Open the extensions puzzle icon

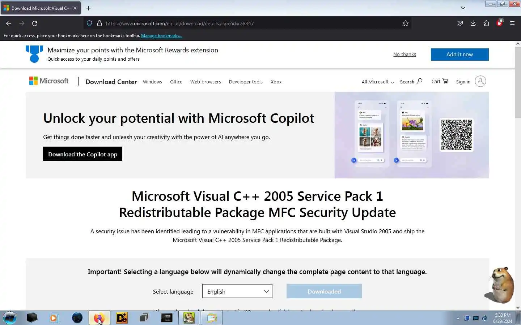pos(486,23)
